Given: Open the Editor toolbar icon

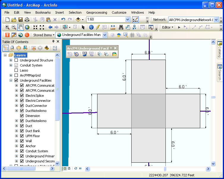Looking at the screenshot, I should pos(135,20).
